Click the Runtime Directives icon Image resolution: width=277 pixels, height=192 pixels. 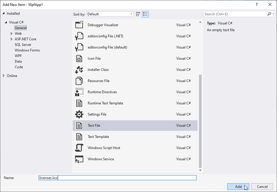point(79,92)
